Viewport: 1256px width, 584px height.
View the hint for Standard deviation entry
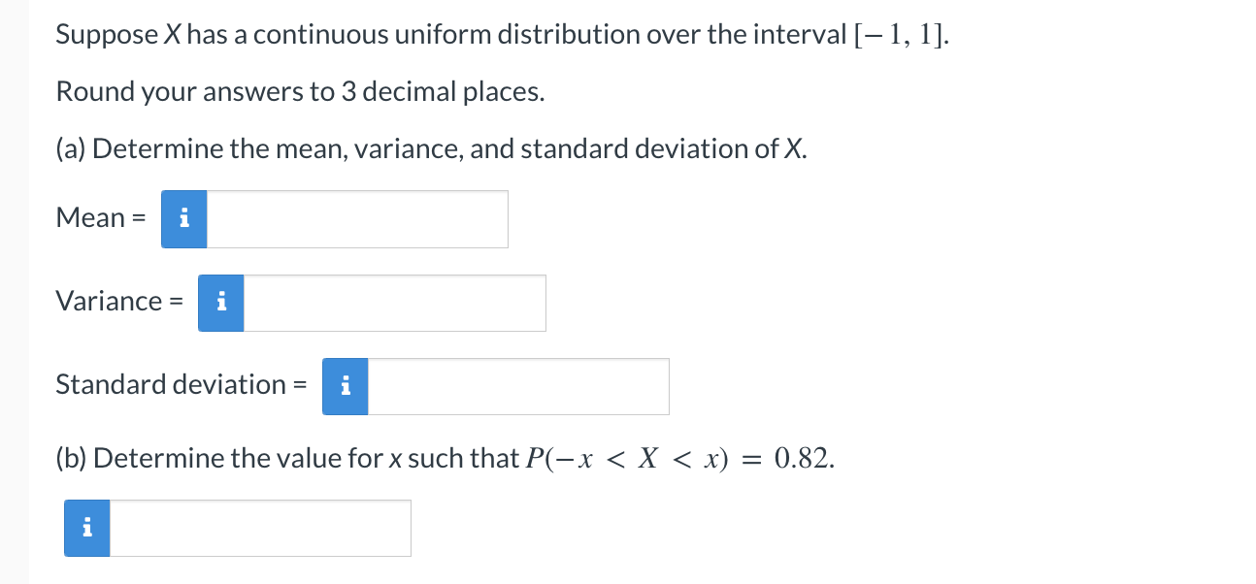345,386
